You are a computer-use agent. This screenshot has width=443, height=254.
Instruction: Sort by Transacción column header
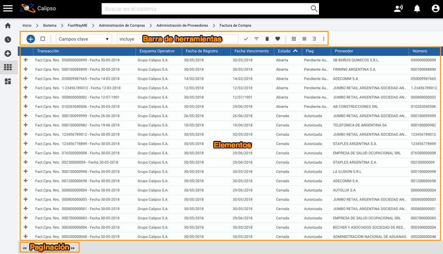pos(48,51)
